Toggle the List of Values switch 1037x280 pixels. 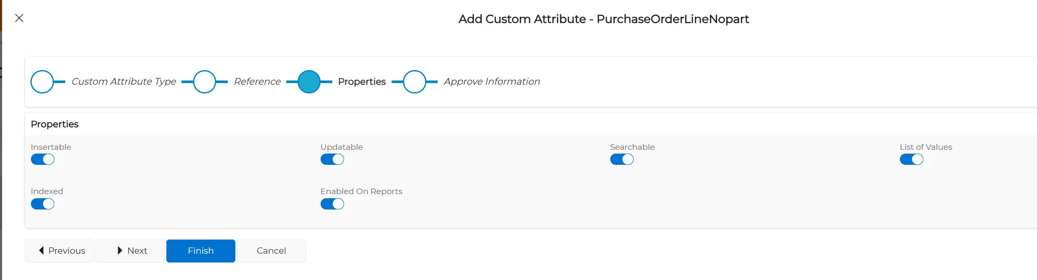click(911, 159)
